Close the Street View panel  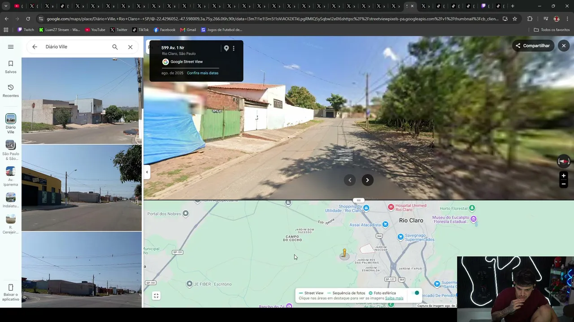(564, 46)
